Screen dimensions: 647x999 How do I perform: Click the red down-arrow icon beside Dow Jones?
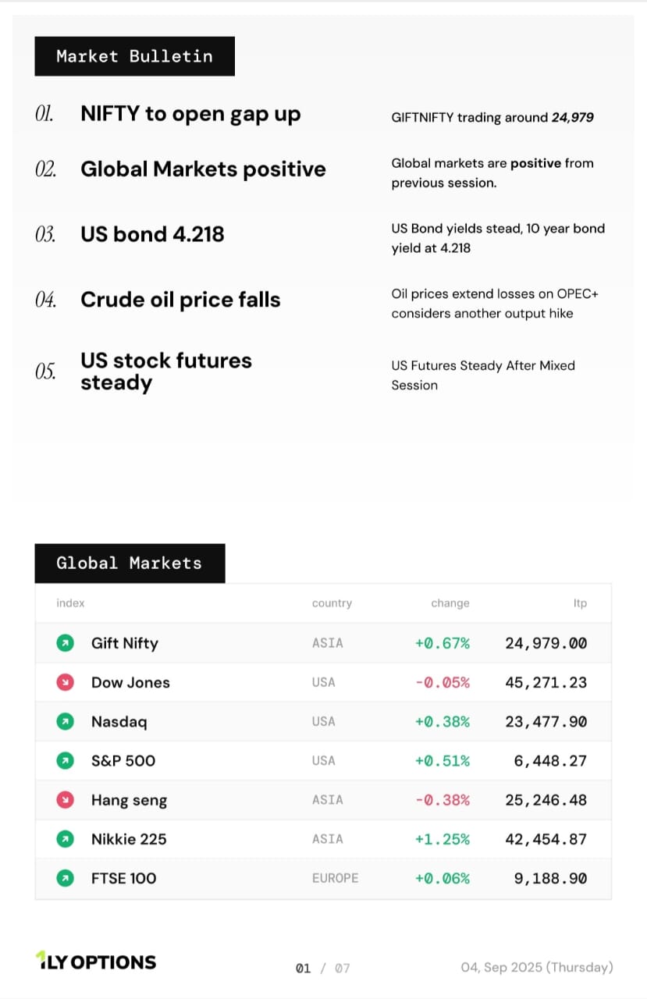click(x=66, y=682)
